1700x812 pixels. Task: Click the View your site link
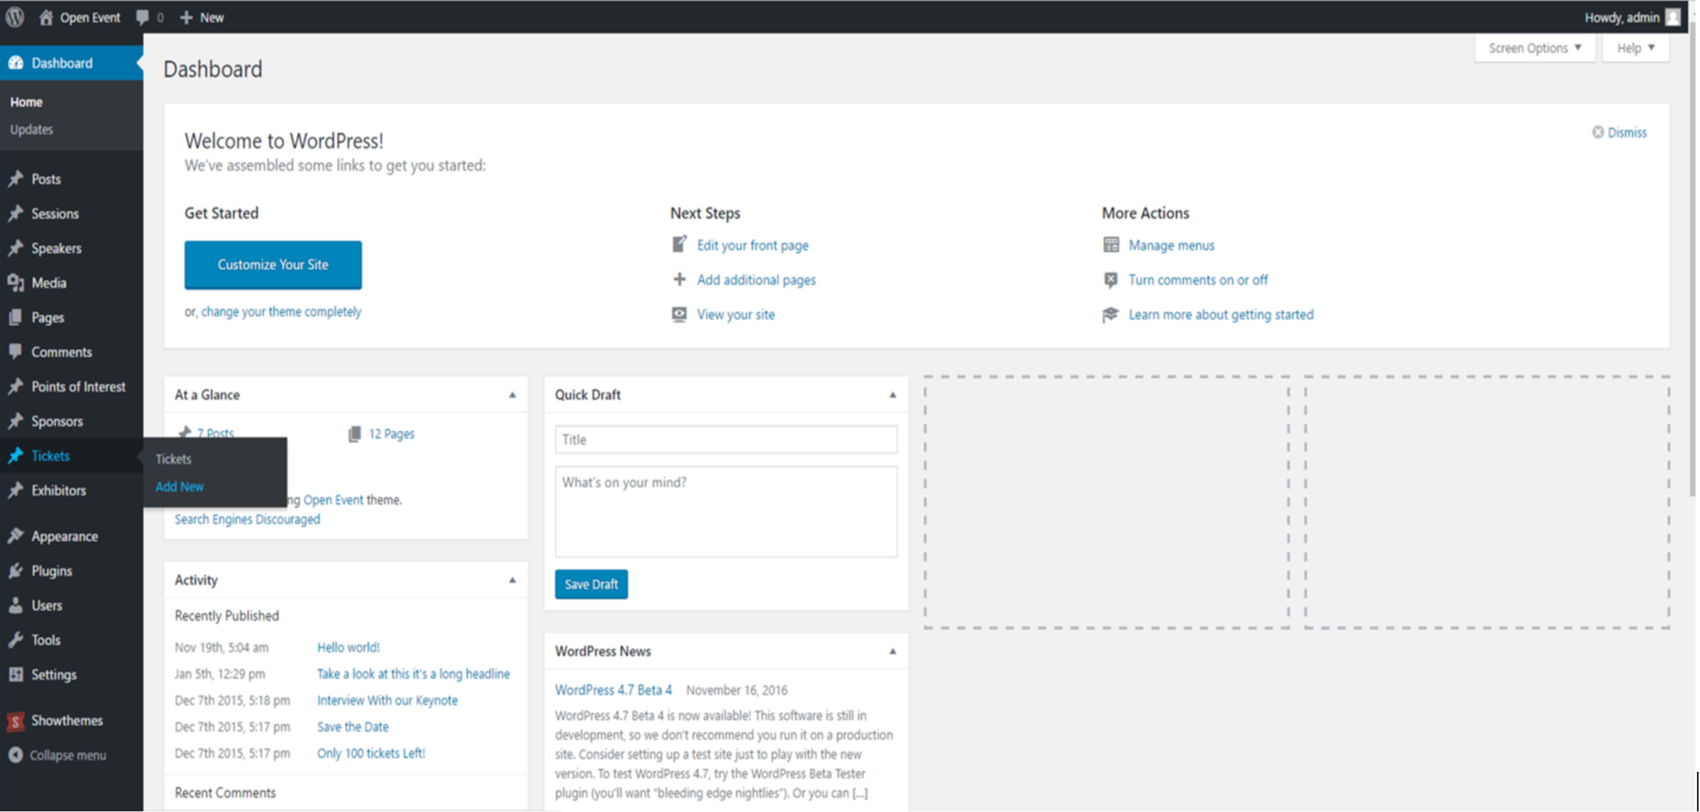[x=736, y=315]
